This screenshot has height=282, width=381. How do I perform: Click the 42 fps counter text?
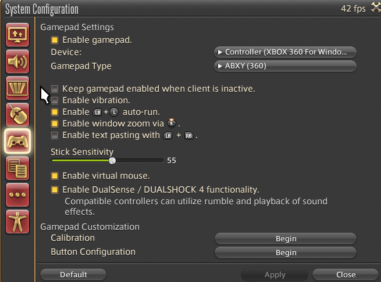[x=353, y=9]
